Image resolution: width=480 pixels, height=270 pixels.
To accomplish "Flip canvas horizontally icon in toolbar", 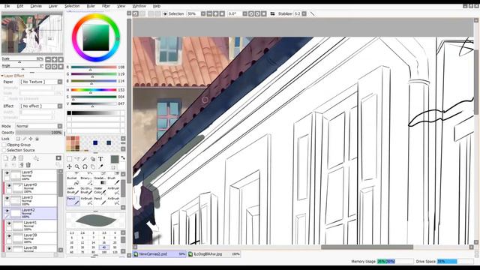I will (x=272, y=13).
